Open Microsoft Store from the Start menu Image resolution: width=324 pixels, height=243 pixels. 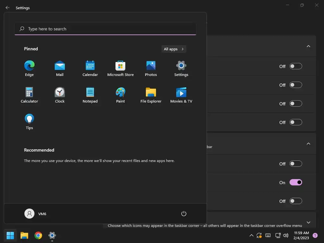[121, 69]
